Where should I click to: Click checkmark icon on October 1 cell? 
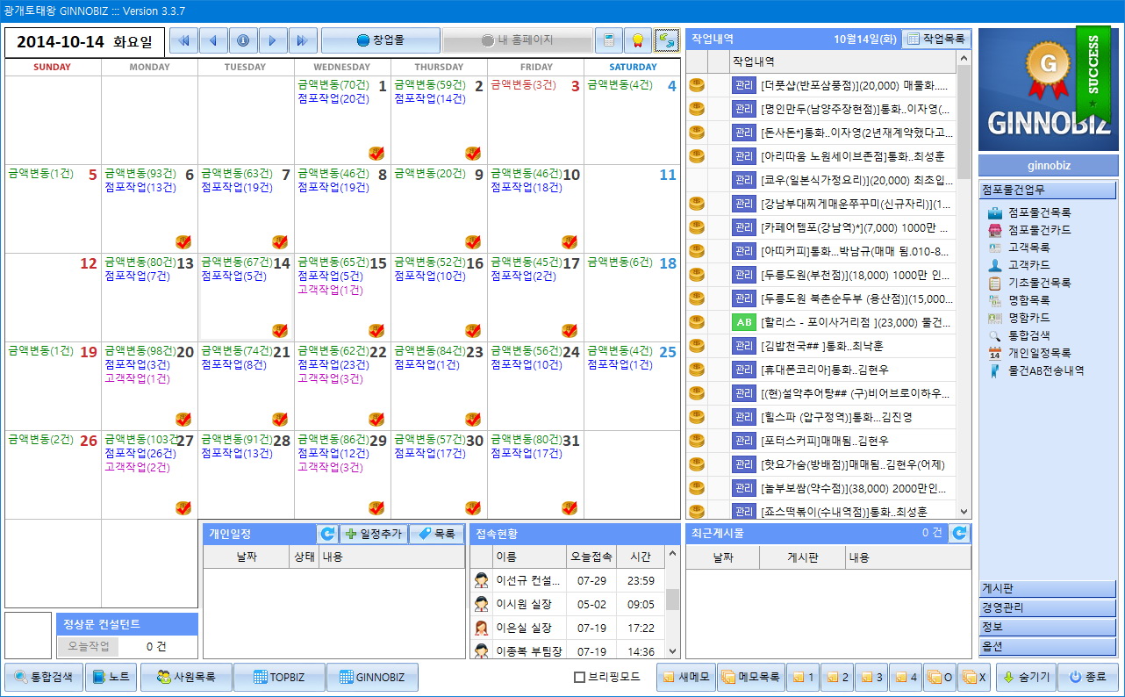pyautogui.click(x=376, y=154)
